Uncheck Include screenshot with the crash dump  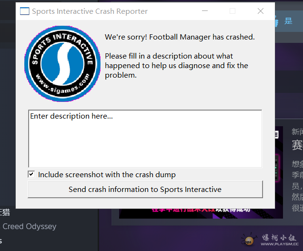click(31, 174)
